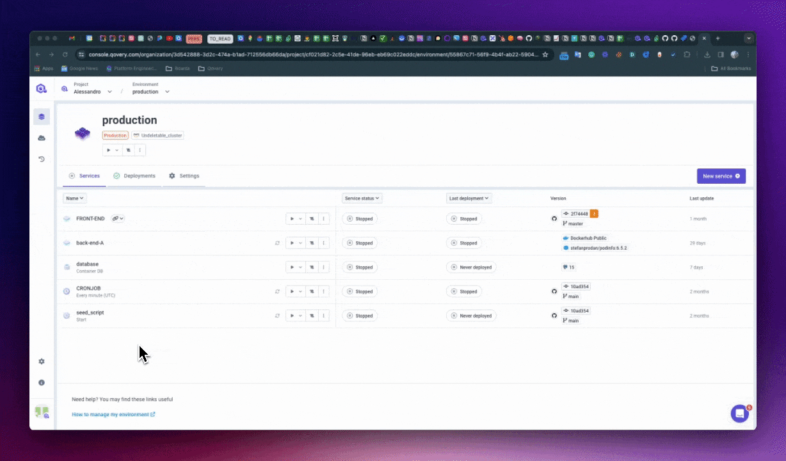Switch to the Settings tab
Image resolution: width=786 pixels, height=461 pixels.
coord(184,175)
